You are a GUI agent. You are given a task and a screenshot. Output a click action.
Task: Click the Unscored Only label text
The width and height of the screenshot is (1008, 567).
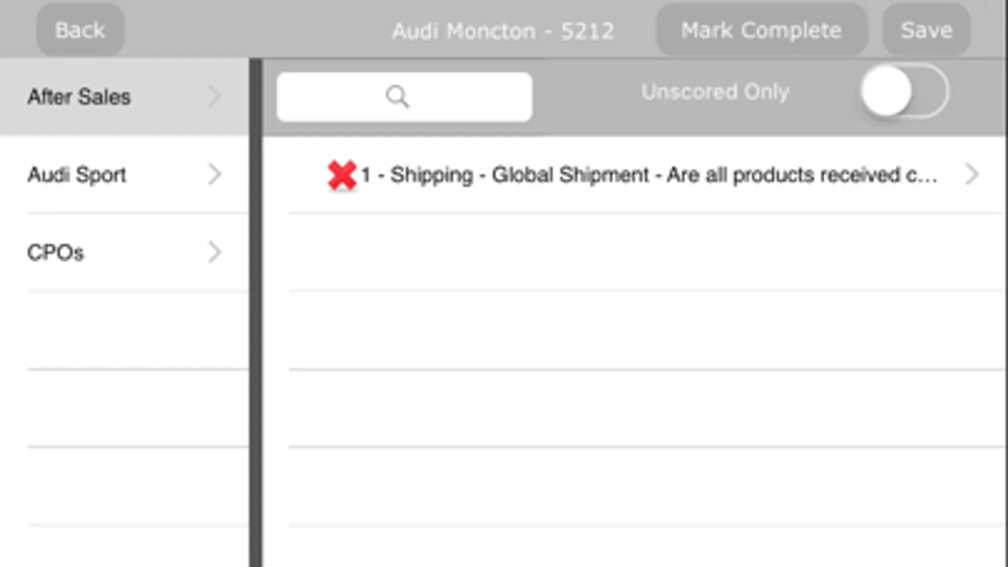715,92
